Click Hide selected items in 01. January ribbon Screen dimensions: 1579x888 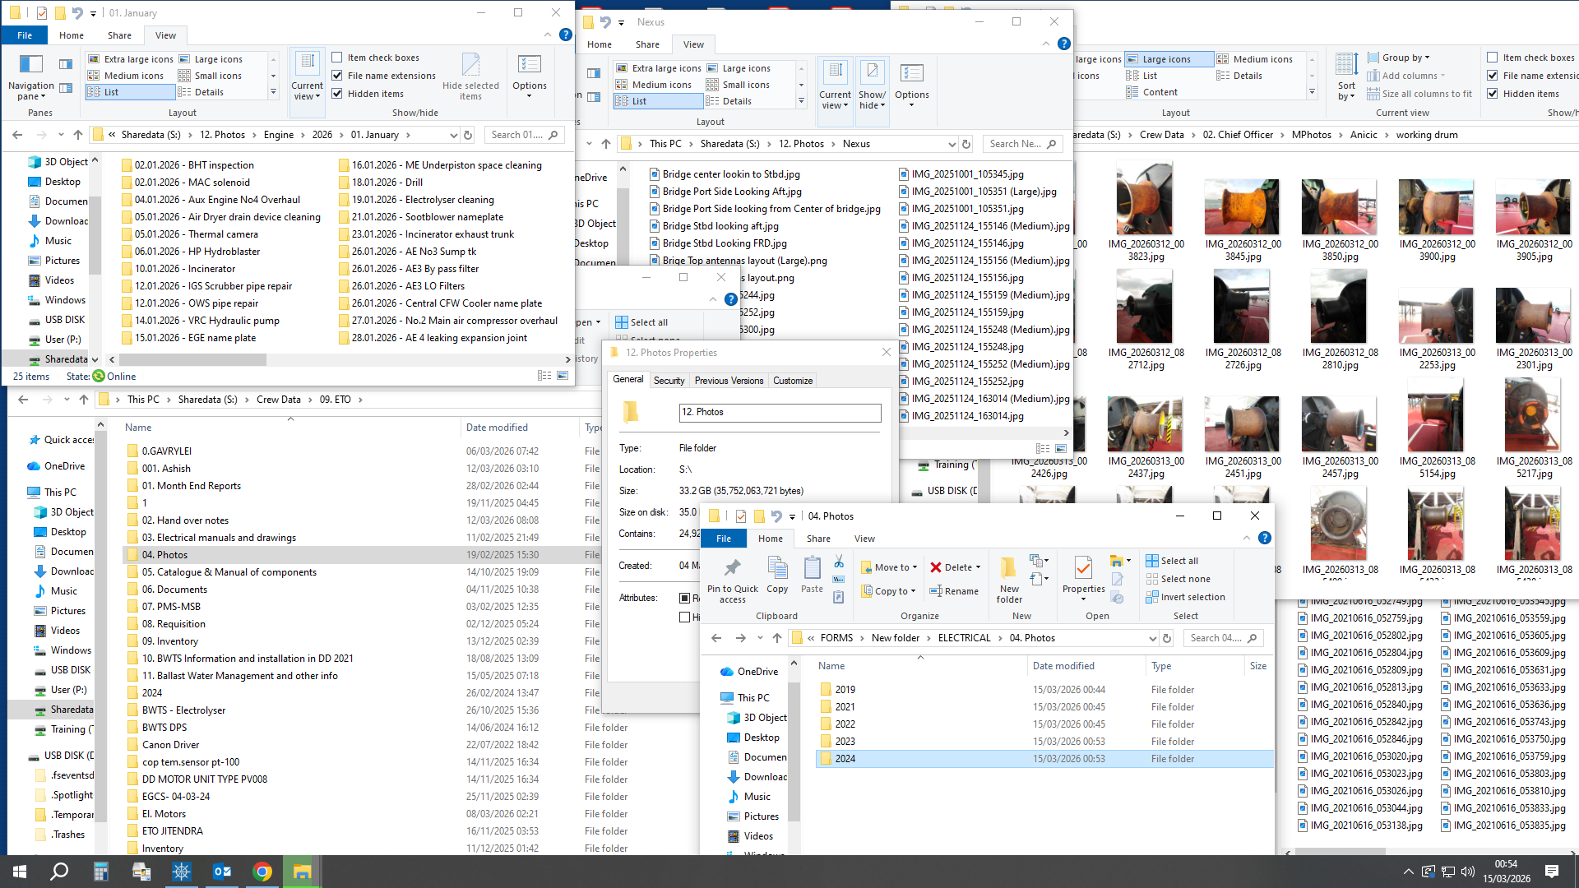point(470,77)
